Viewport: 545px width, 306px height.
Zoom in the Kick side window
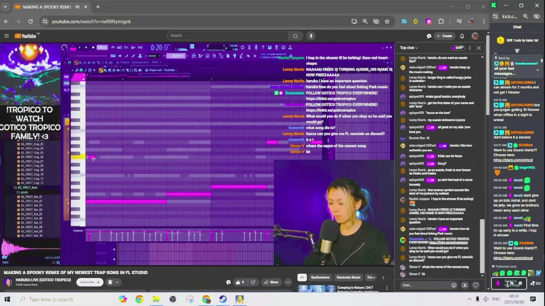[525, 16]
